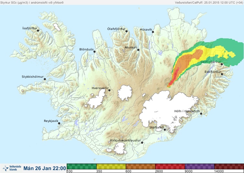Viewport: 244px width, 173px height.
Task: Click the Eskifjörður location dot
Action: point(222,74)
